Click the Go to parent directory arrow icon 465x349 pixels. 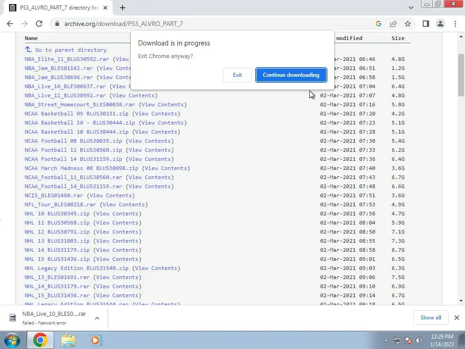28,49
